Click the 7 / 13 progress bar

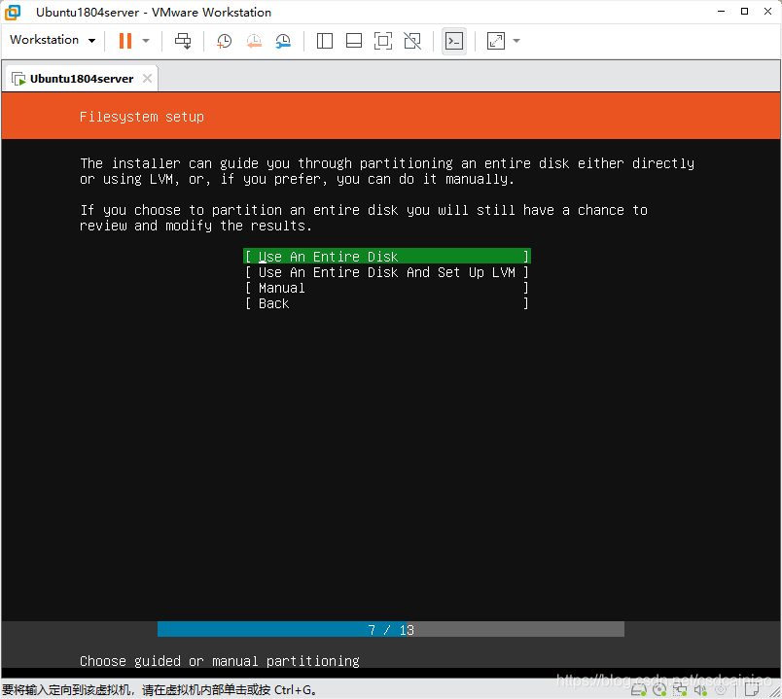pos(390,629)
